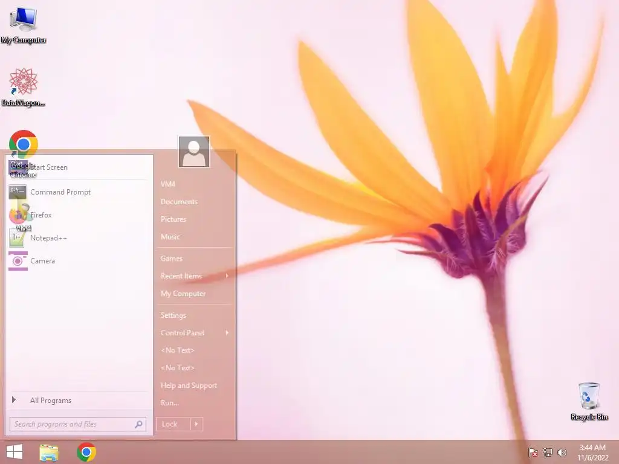The image size is (619, 464).
Task: Click the Notepad++ icon in Start menu
Action: [x=18, y=238]
